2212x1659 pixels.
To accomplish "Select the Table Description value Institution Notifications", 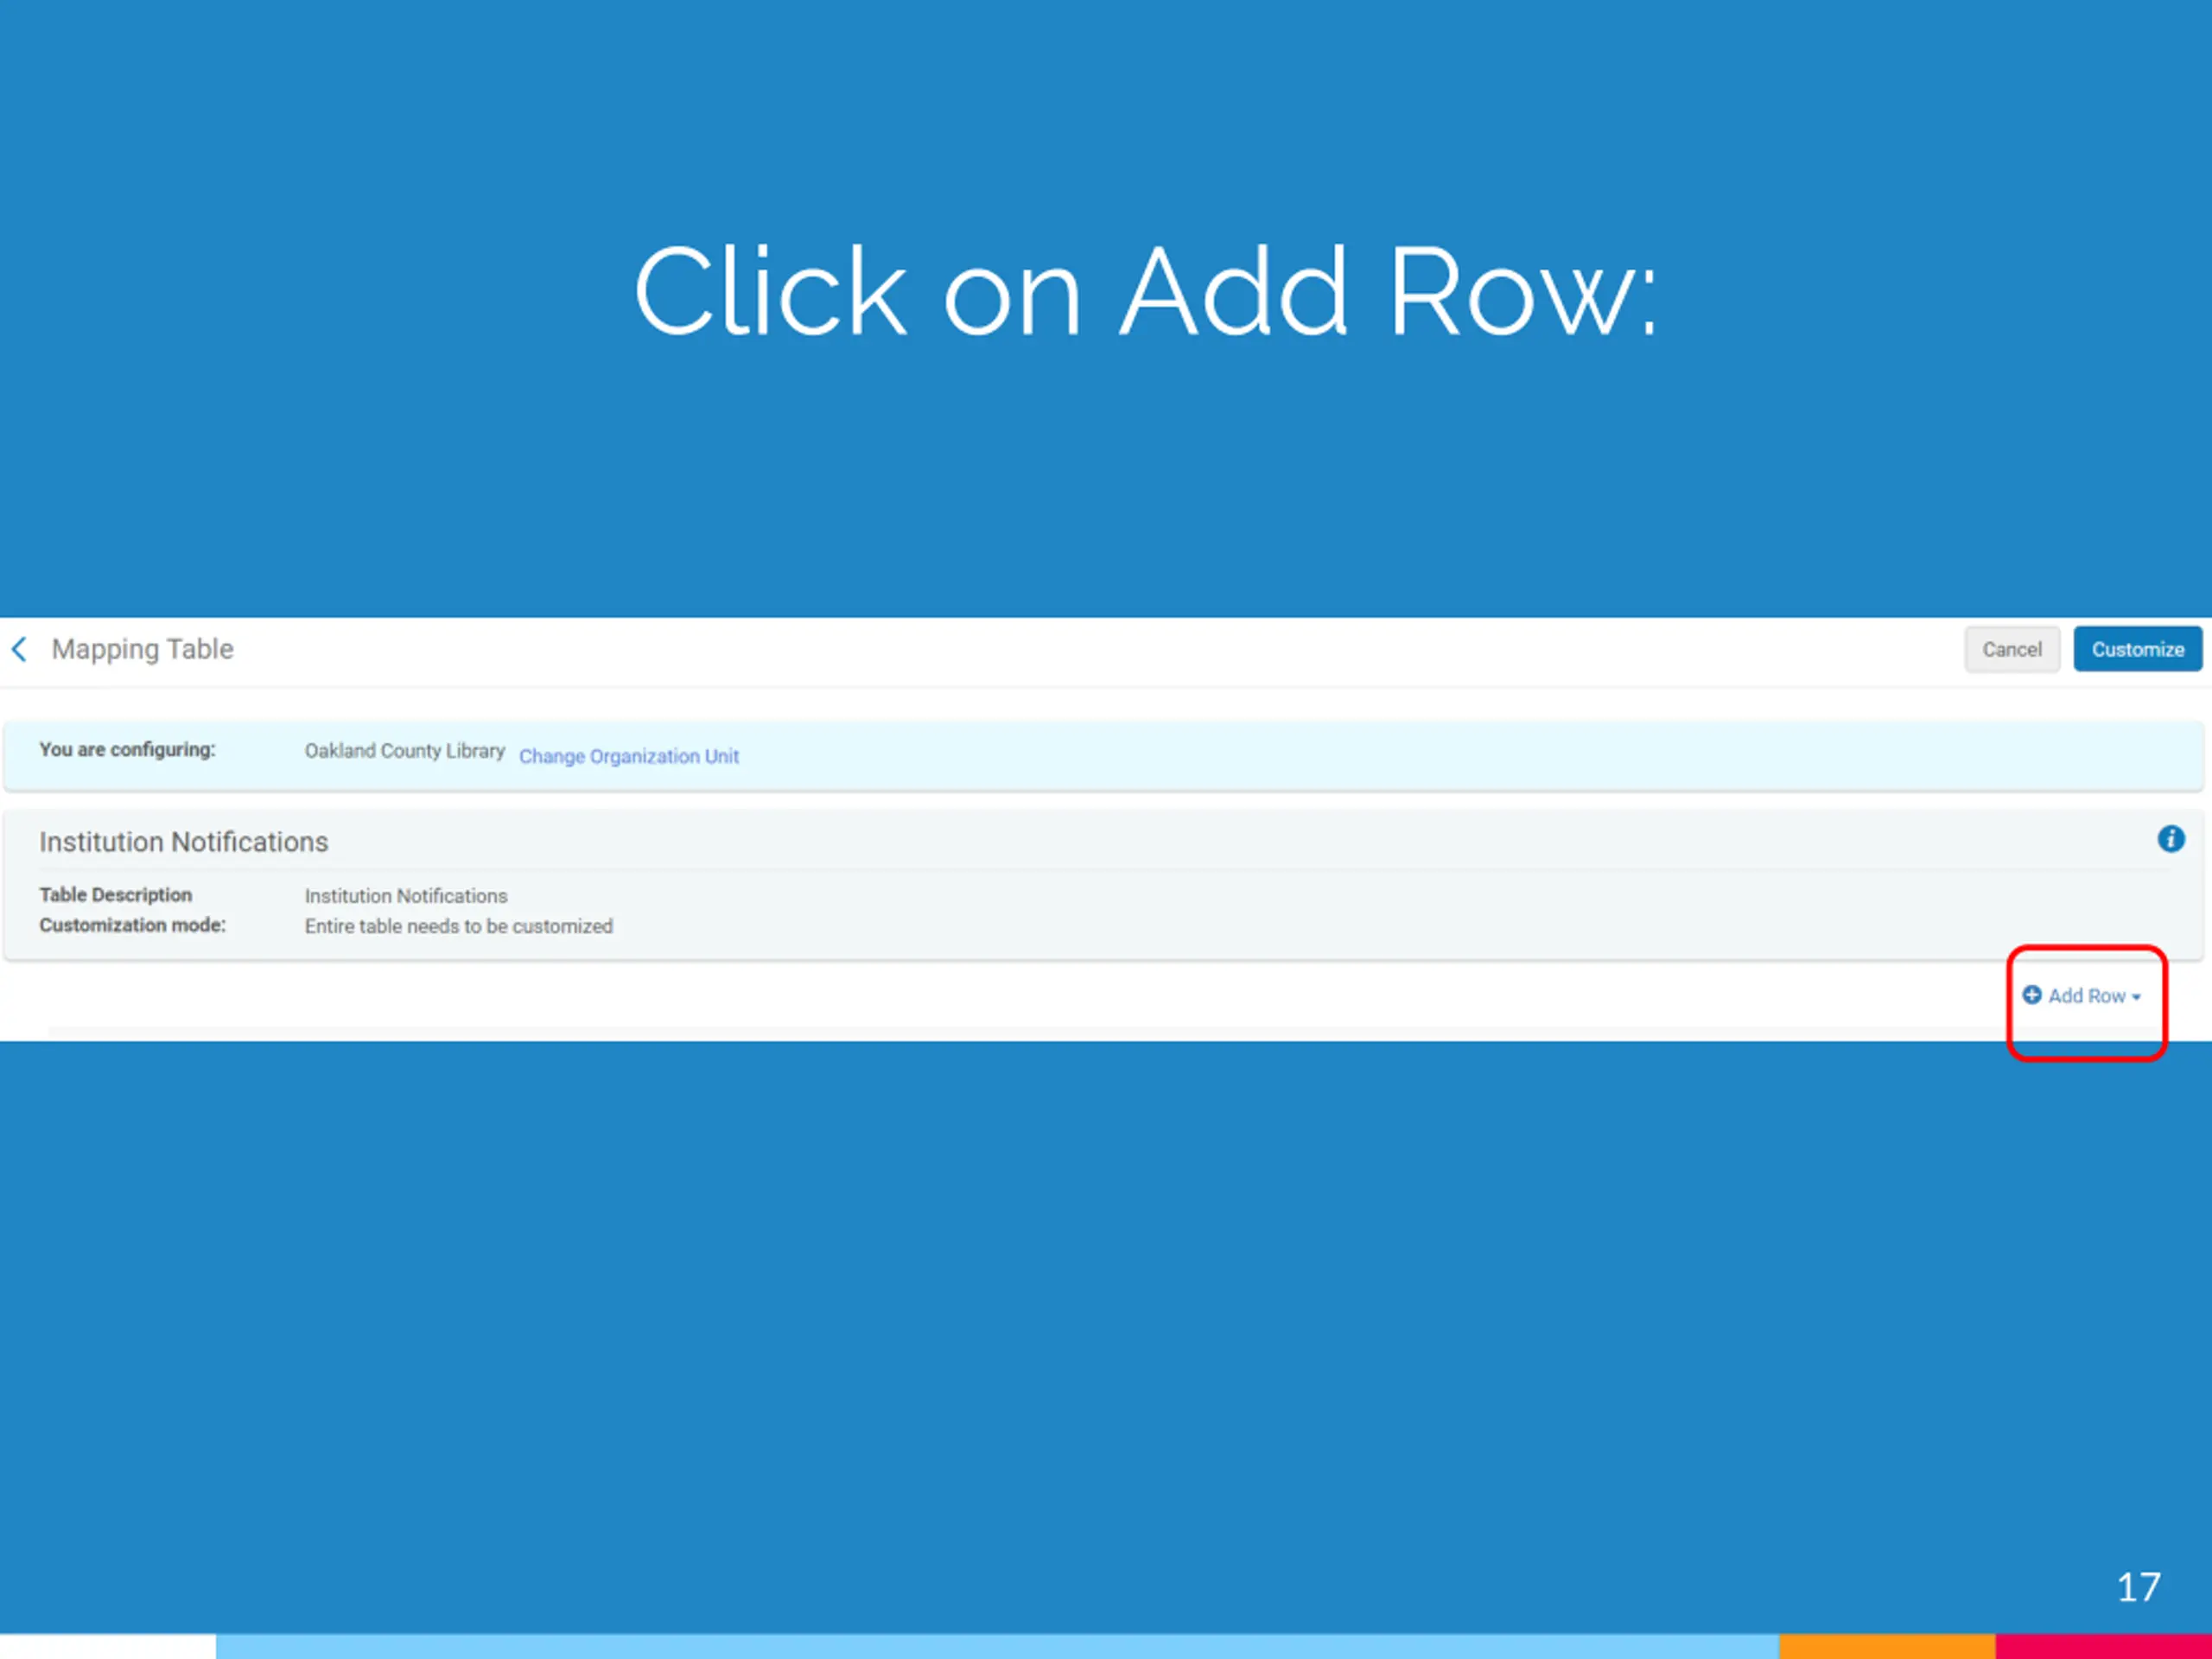I will point(406,896).
